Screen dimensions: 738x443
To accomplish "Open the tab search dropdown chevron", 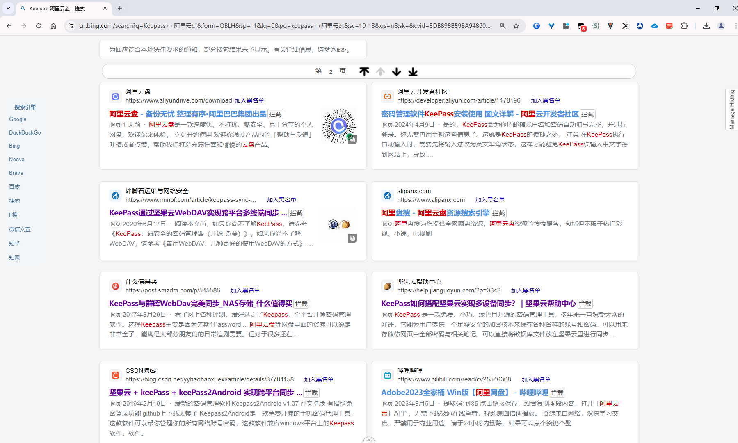I will pyautogui.click(x=8, y=8).
